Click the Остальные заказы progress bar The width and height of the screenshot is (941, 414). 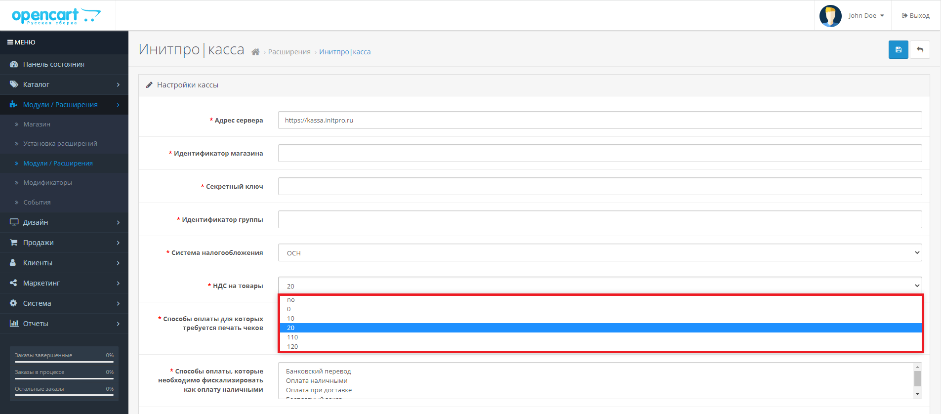(x=64, y=395)
